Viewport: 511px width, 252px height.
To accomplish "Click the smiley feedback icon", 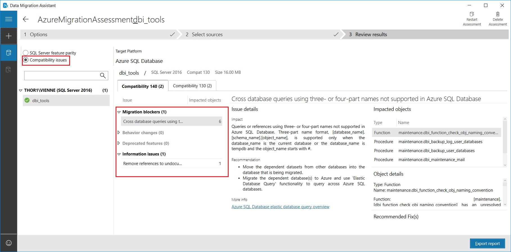I will [9, 243].
